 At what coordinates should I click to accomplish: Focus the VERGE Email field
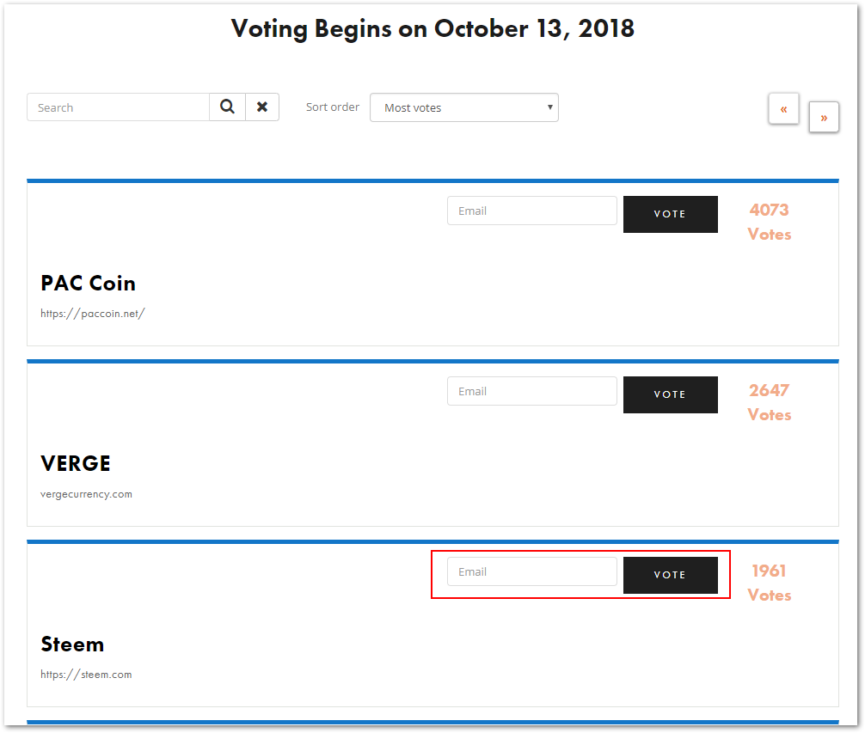pyautogui.click(x=531, y=392)
